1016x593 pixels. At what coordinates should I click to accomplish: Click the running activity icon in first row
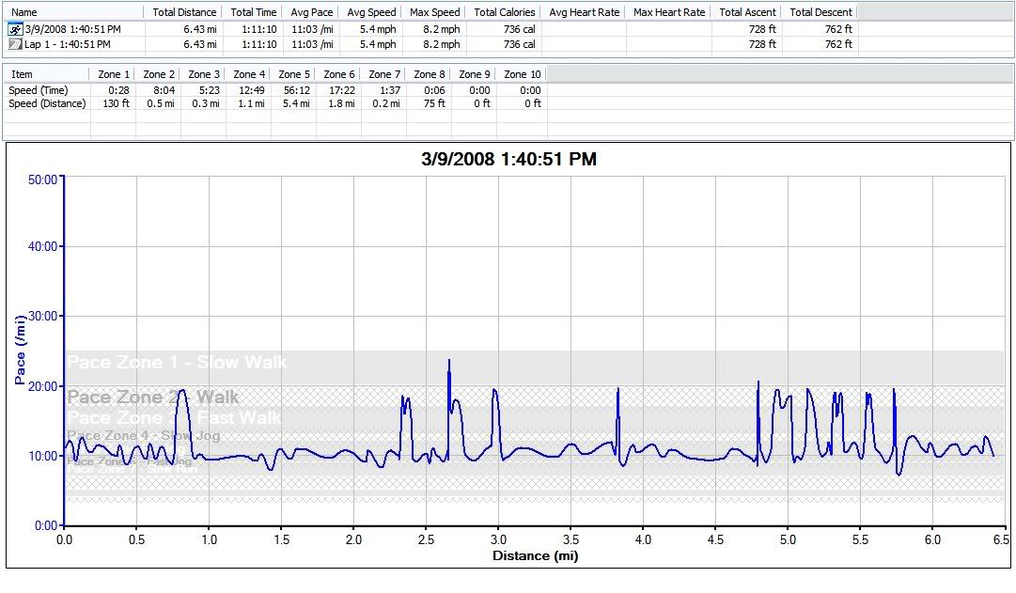(x=15, y=29)
